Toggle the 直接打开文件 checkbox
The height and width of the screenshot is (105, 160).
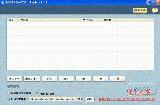(37, 94)
